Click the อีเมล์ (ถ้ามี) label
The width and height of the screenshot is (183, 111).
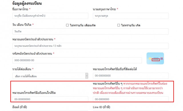point(20,107)
